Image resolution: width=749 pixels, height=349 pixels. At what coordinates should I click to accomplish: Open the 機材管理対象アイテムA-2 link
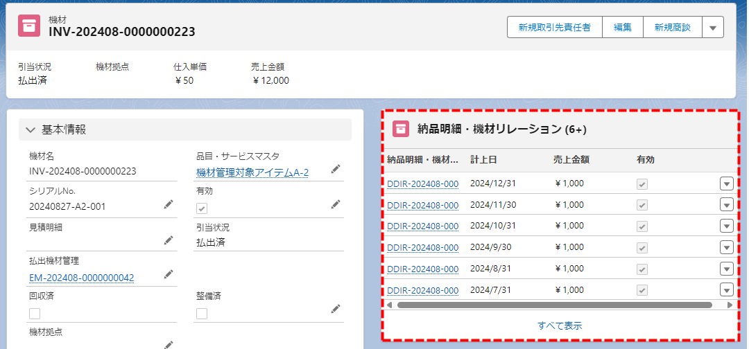252,172
